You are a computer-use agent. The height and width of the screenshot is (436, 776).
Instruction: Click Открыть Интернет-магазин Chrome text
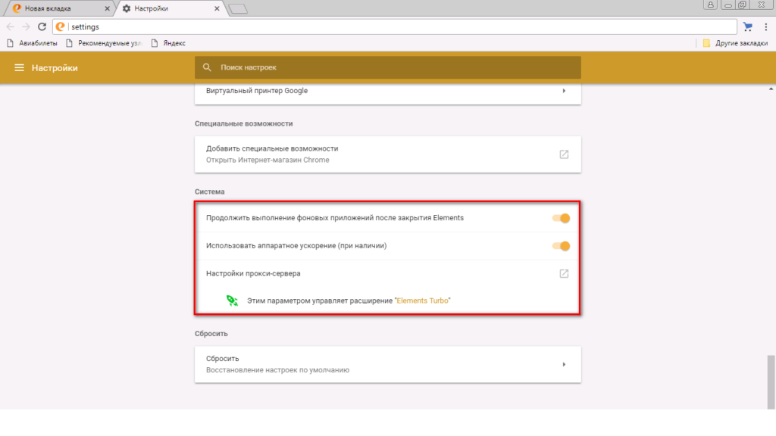pos(268,160)
